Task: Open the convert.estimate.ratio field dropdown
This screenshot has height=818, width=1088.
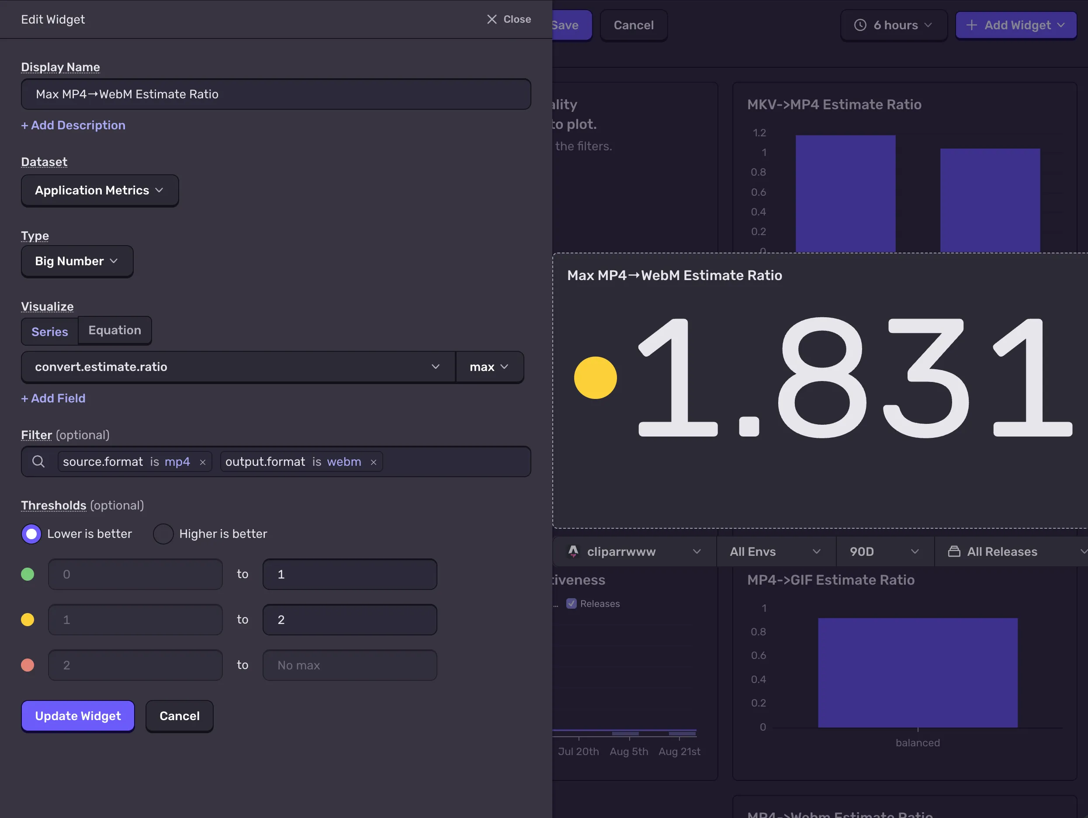Action: click(238, 367)
